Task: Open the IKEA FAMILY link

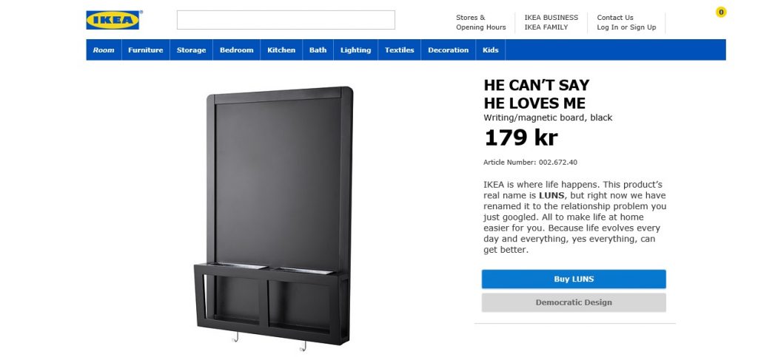Action: (546, 27)
